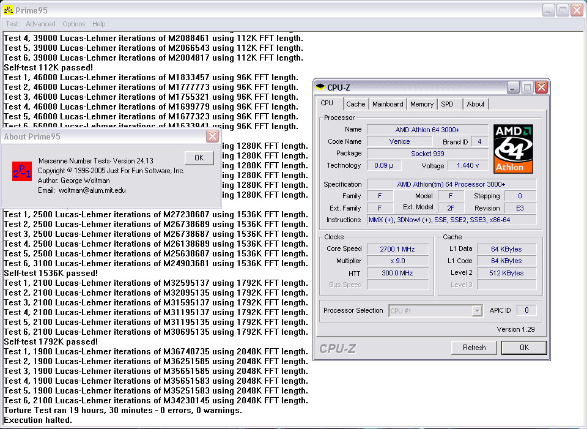Click the 'Execution halted.' line

[x=37, y=420]
